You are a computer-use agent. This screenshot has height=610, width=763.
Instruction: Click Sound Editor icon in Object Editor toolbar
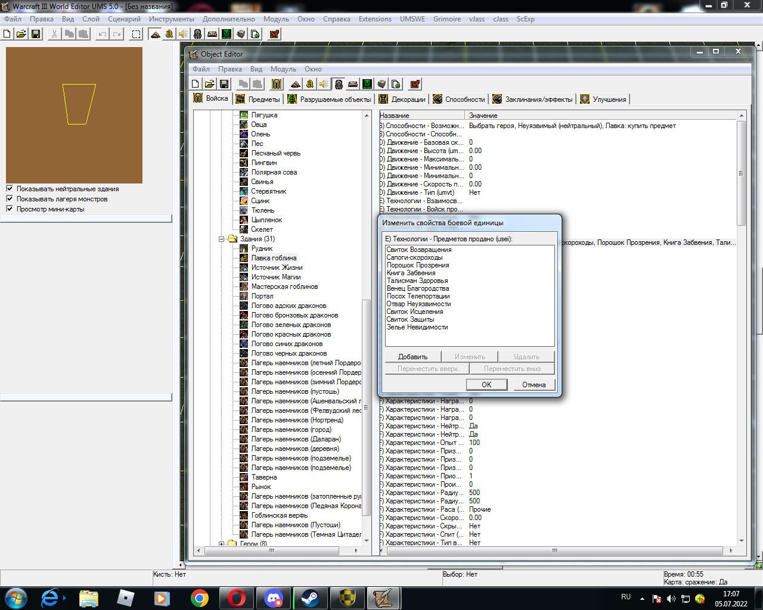pyautogui.click(x=324, y=84)
